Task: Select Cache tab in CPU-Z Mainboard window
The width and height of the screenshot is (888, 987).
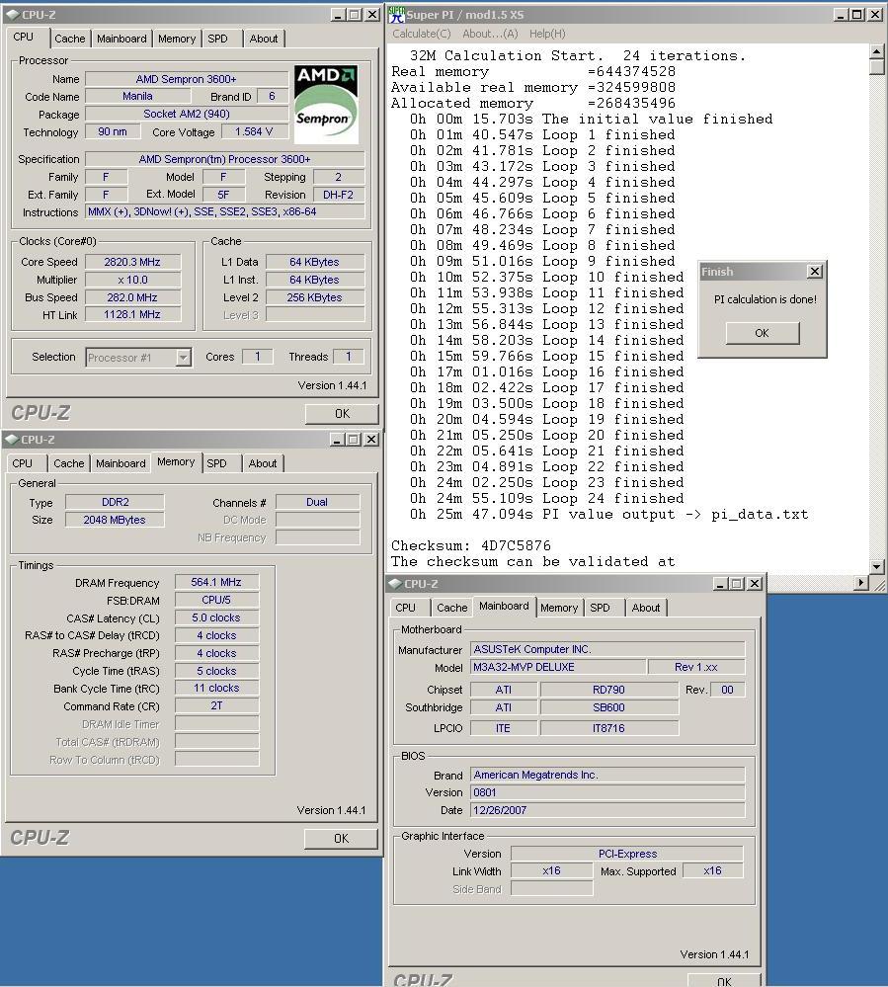Action: pos(451,608)
